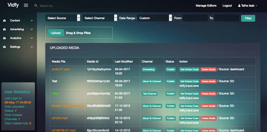Click the user icon beside Talha Isab
The width and height of the screenshot is (267, 132).
coord(239,6)
